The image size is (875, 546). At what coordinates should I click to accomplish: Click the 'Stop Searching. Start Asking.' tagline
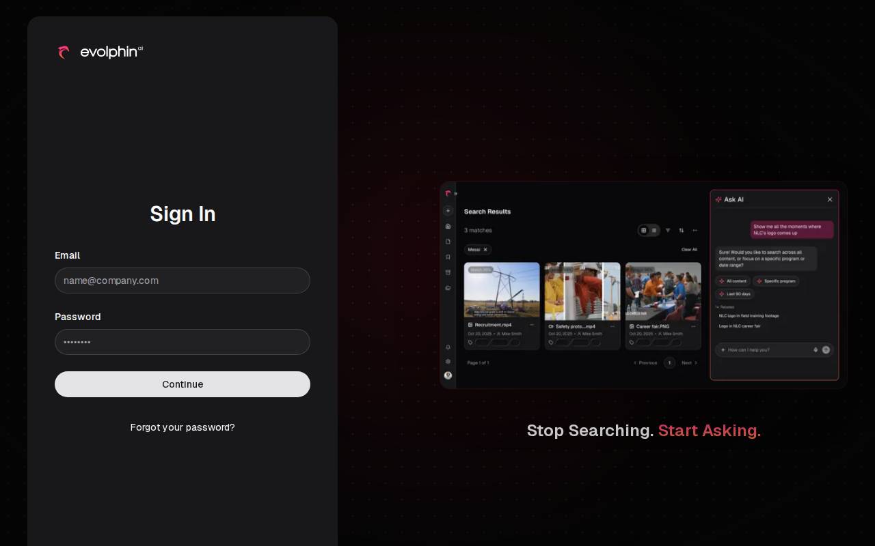click(x=643, y=431)
